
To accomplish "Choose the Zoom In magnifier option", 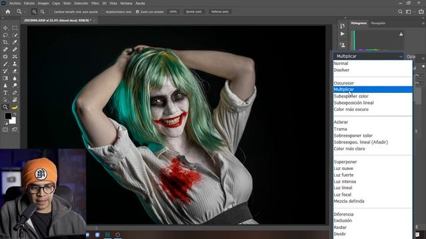I will tap(34, 12).
